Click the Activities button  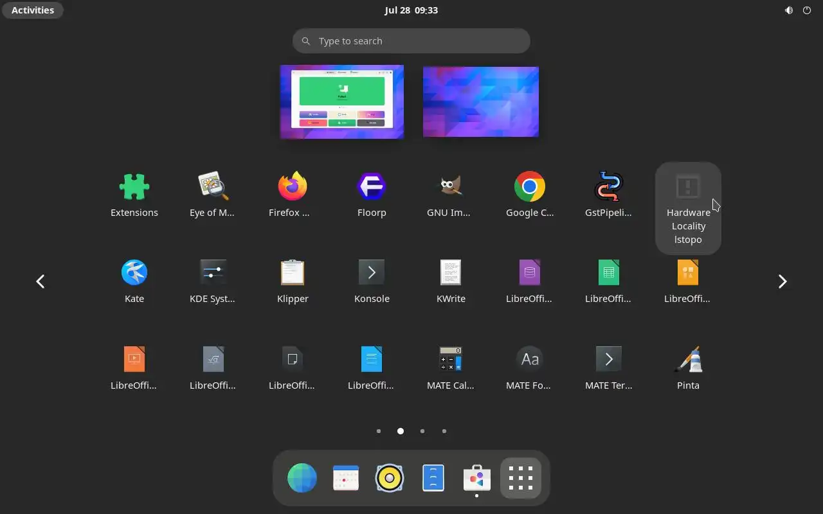(x=33, y=10)
